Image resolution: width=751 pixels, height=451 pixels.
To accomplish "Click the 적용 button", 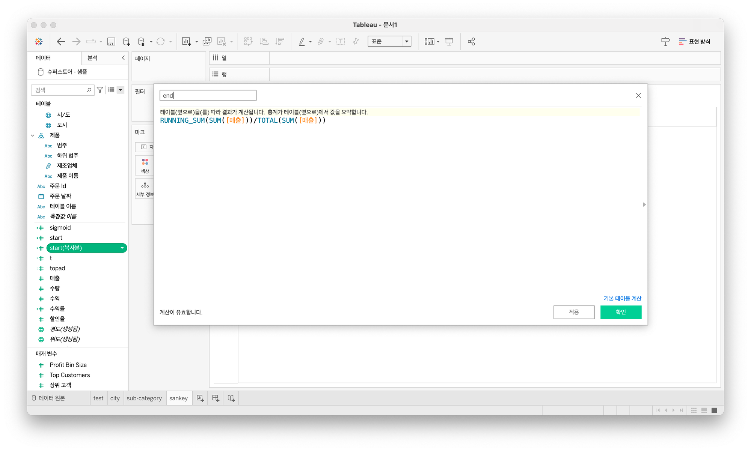I will coord(574,312).
